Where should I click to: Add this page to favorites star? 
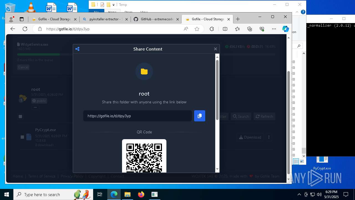pos(197,29)
